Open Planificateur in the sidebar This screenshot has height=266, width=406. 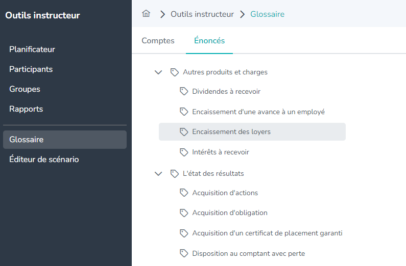32,49
